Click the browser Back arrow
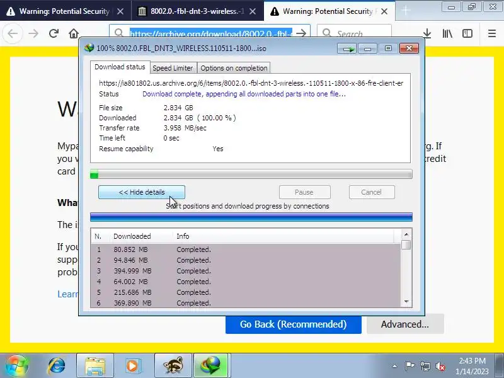Screen dimensions: 504x378 point(13,33)
